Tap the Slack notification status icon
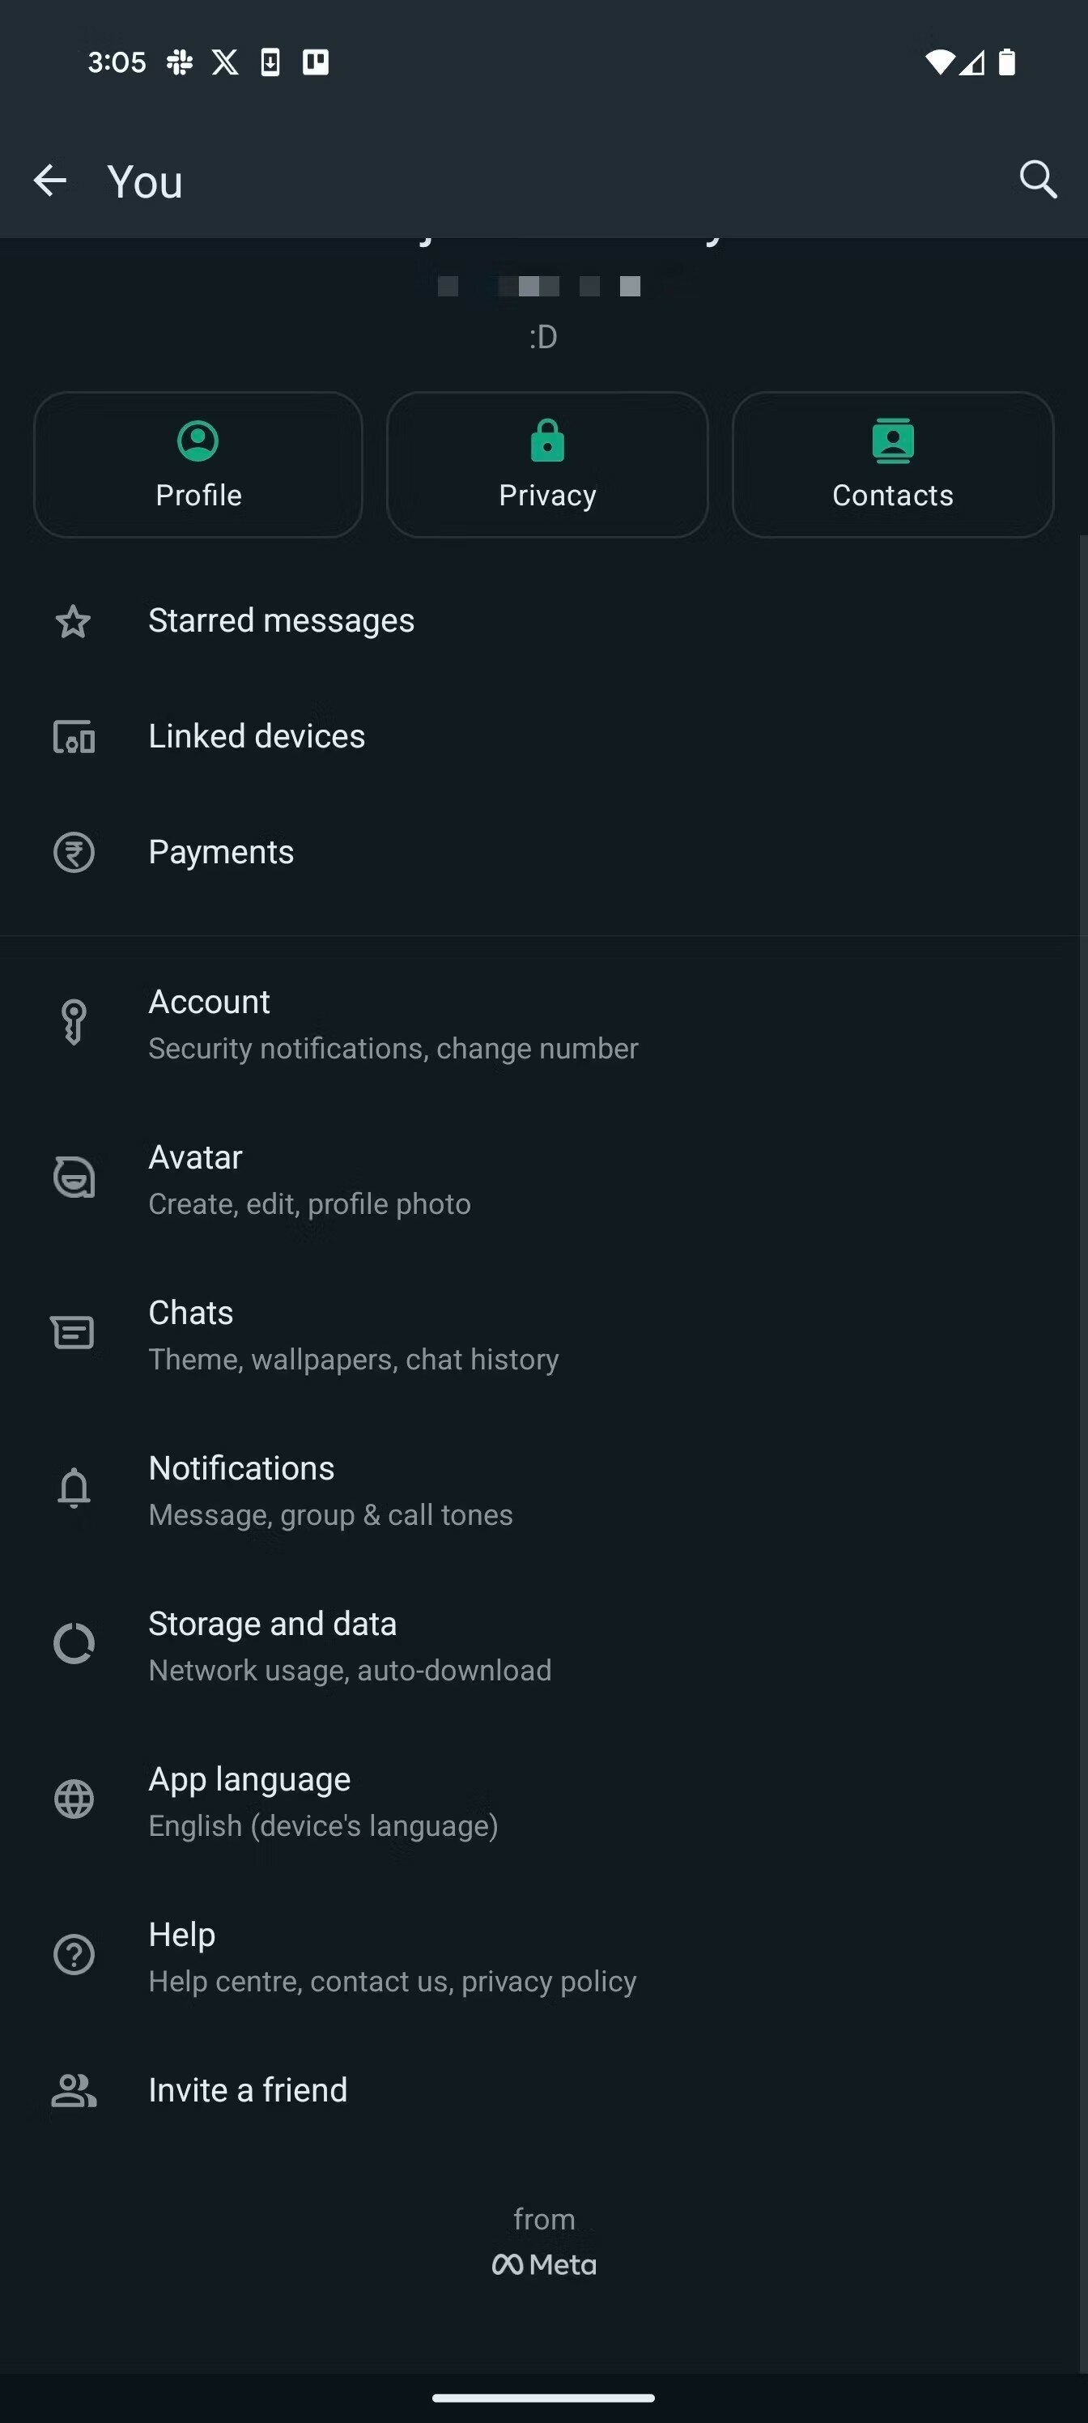Viewport: 1088px width, 2423px height. 180,62
